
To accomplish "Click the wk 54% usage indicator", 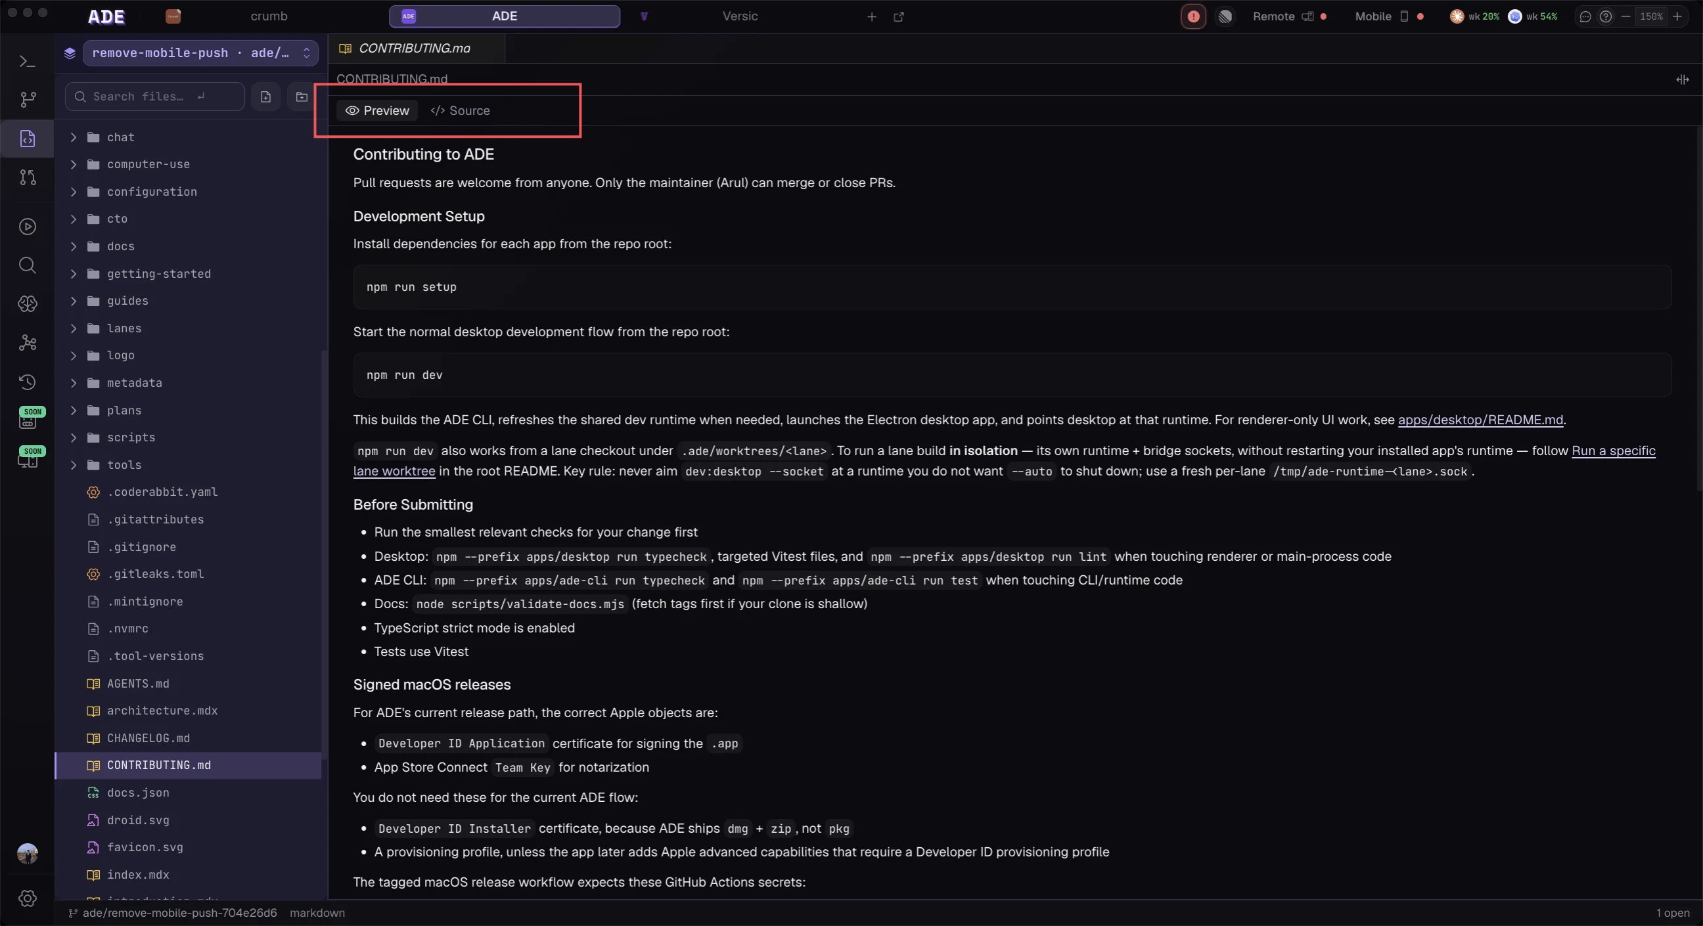I will pyautogui.click(x=1533, y=16).
